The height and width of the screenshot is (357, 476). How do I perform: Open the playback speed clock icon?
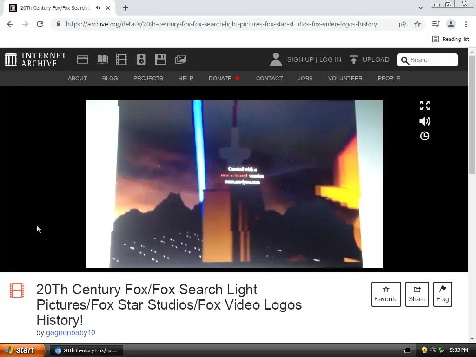pos(425,136)
